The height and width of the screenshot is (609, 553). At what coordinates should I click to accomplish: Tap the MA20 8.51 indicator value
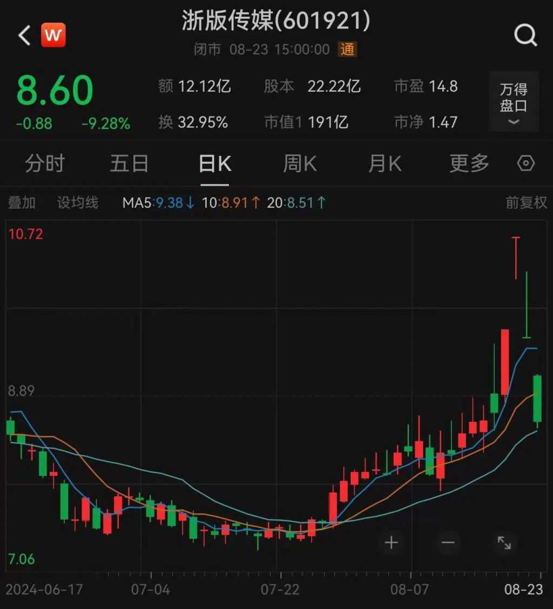tap(296, 202)
